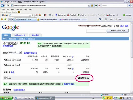
Task: Click the blank new tab button
Action: pyautogui.click(x=85, y=19)
